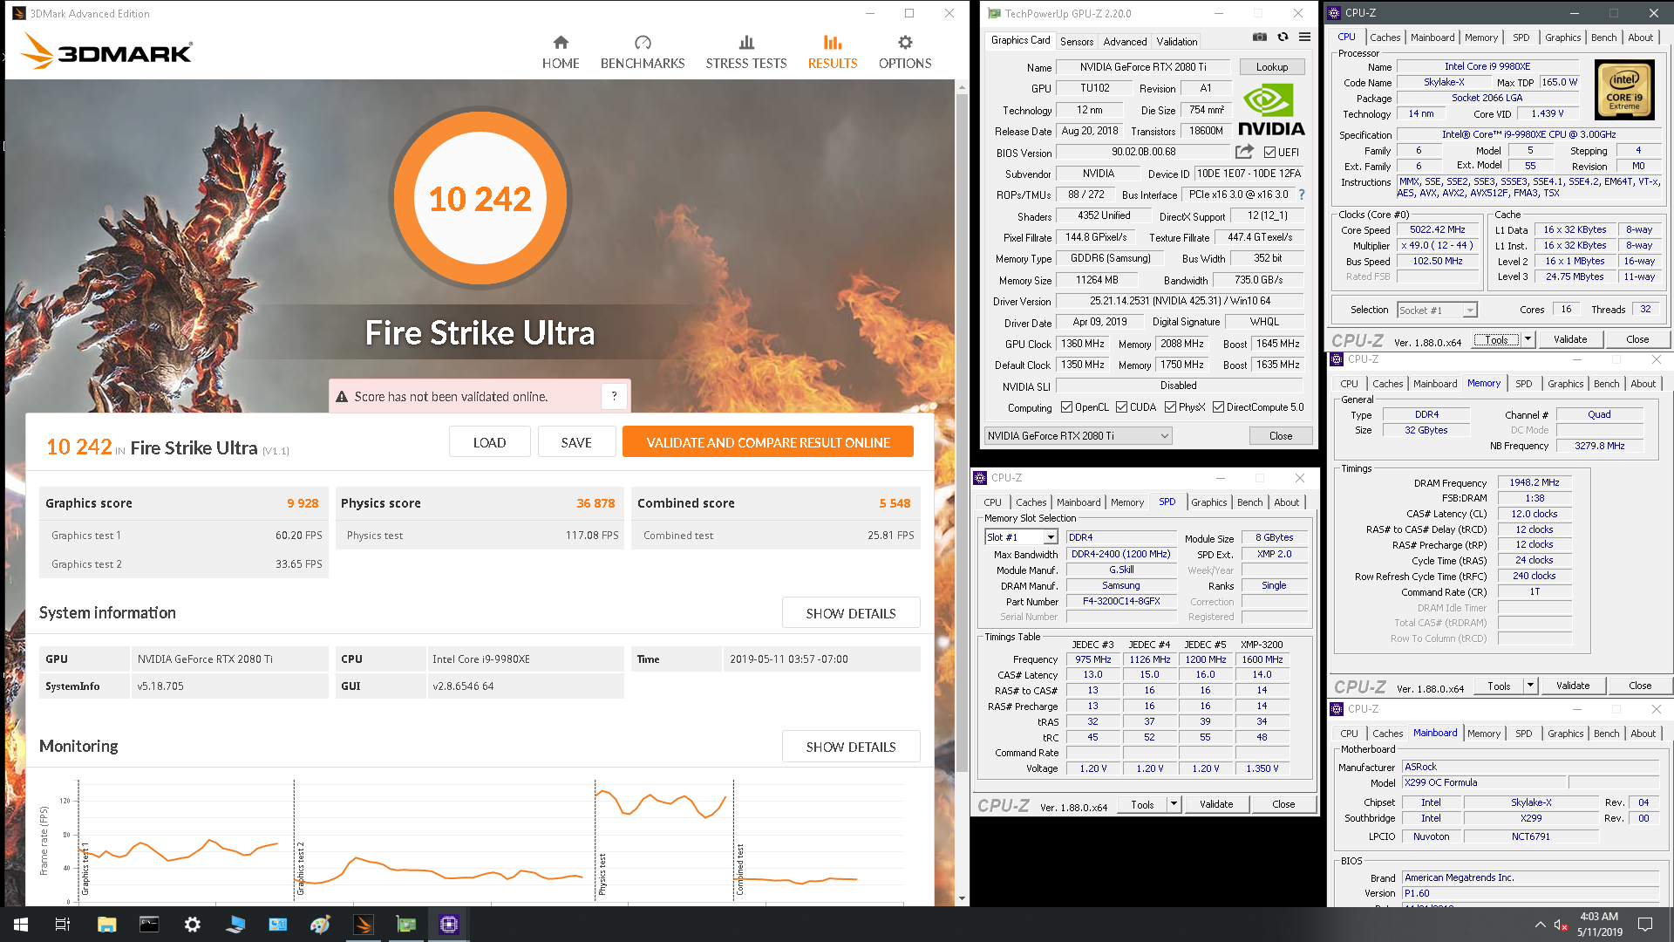Open Caches tab in the top CPU-Z window

[1385, 38]
